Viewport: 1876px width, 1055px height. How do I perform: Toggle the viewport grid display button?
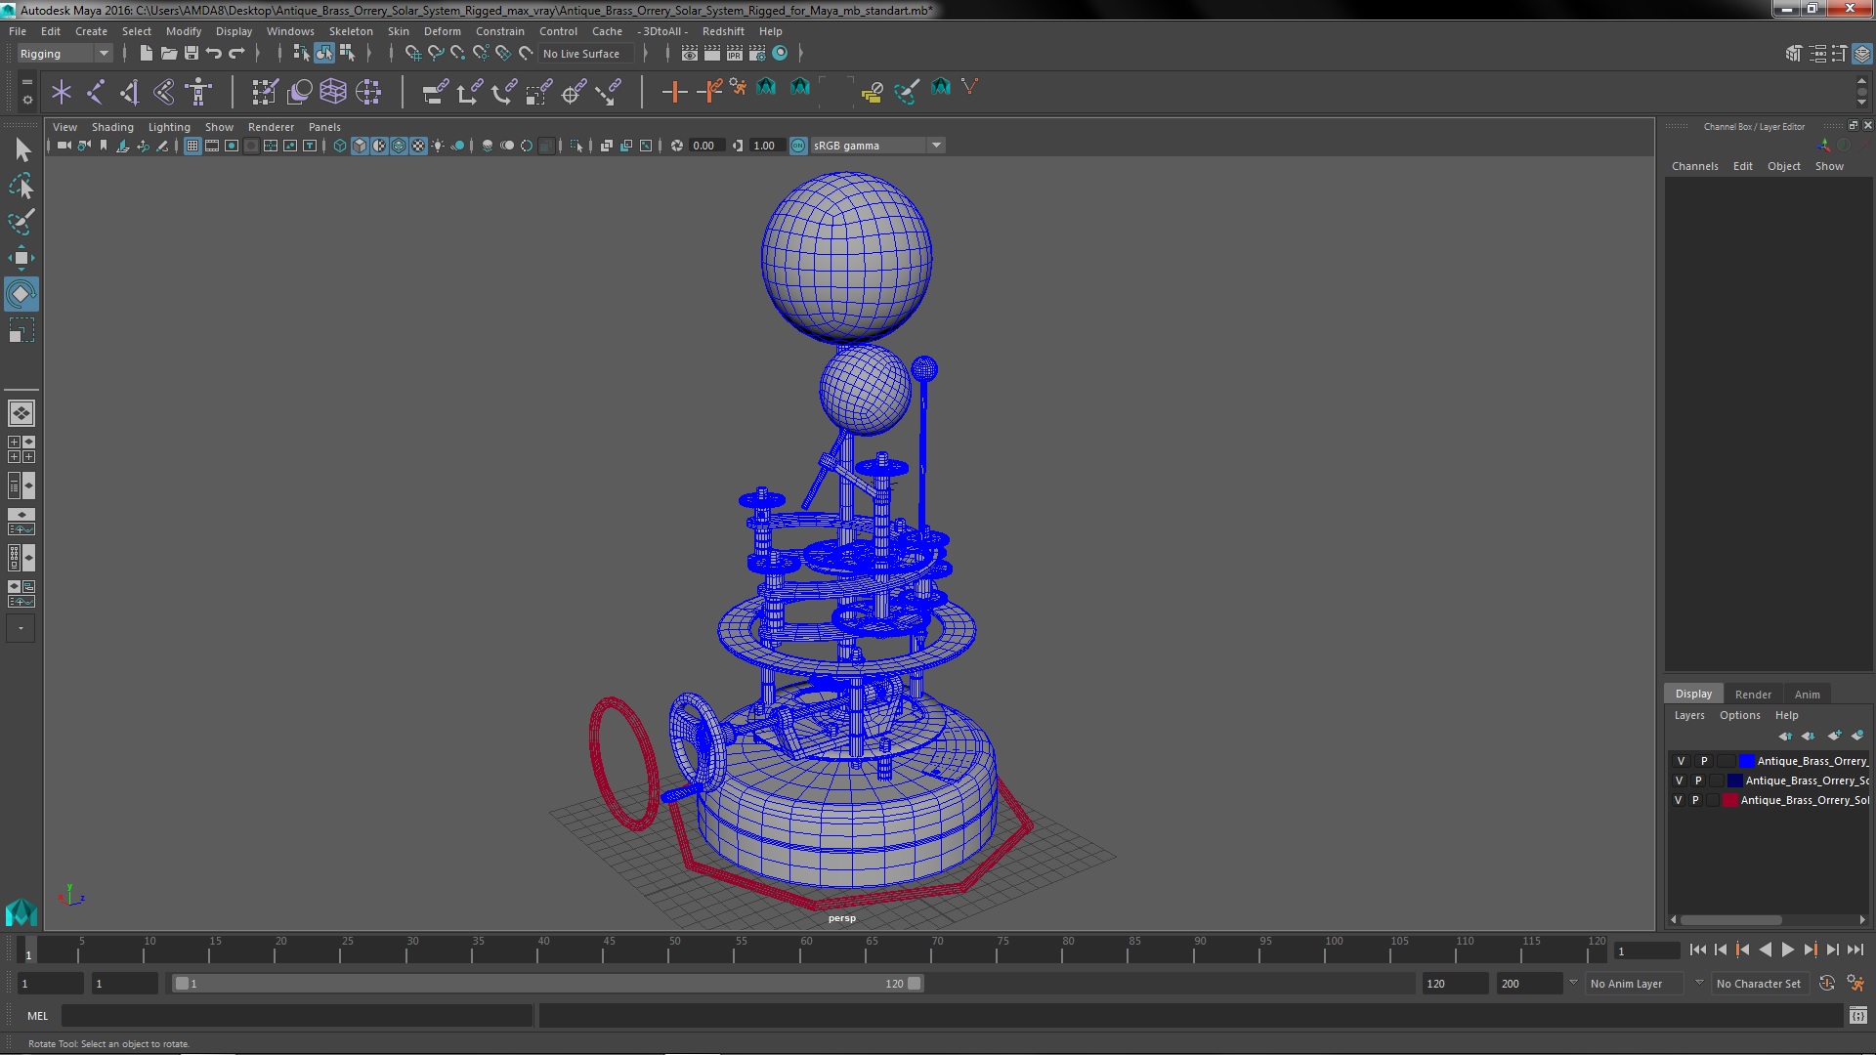pyautogui.click(x=192, y=146)
